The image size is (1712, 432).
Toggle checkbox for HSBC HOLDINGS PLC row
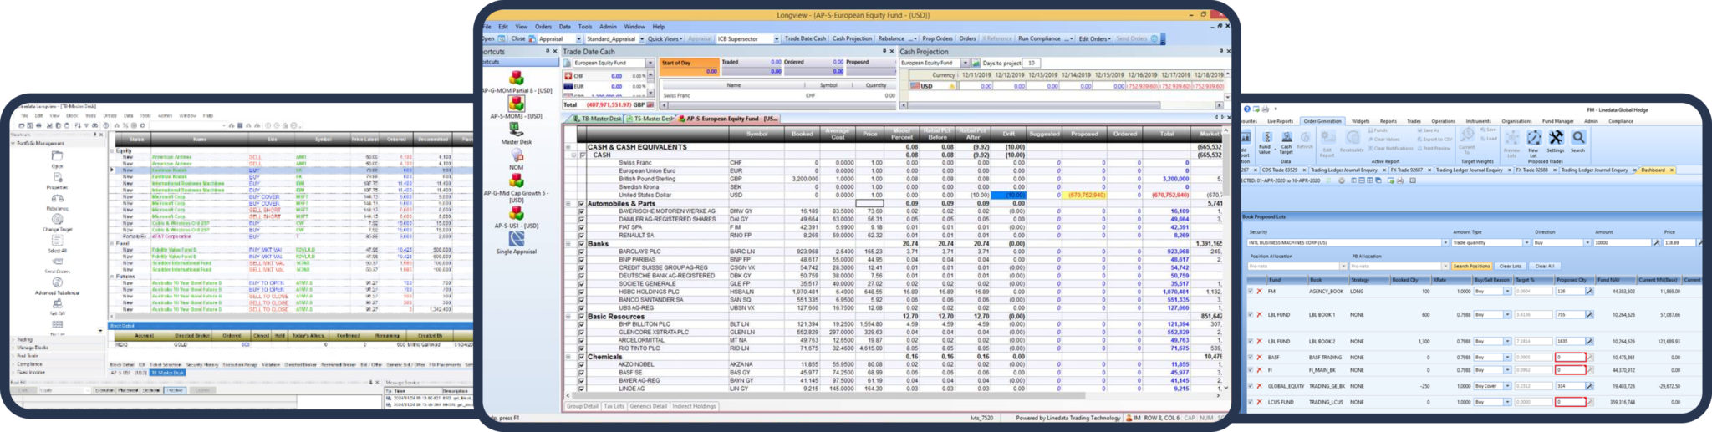tap(581, 292)
